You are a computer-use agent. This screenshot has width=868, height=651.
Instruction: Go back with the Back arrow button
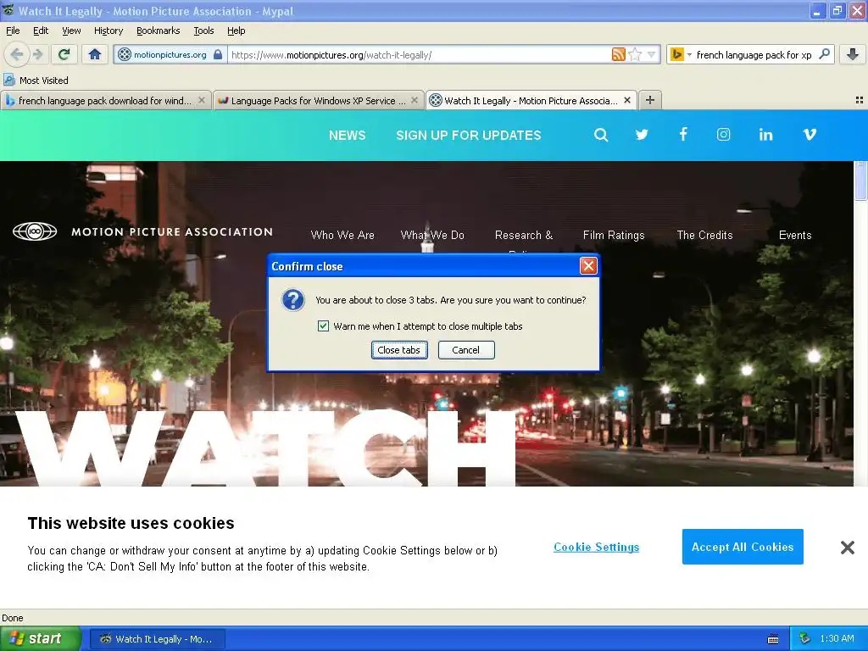[x=17, y=54]
